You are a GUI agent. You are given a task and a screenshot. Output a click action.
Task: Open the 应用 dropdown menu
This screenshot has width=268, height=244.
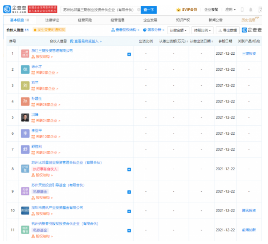230,10
